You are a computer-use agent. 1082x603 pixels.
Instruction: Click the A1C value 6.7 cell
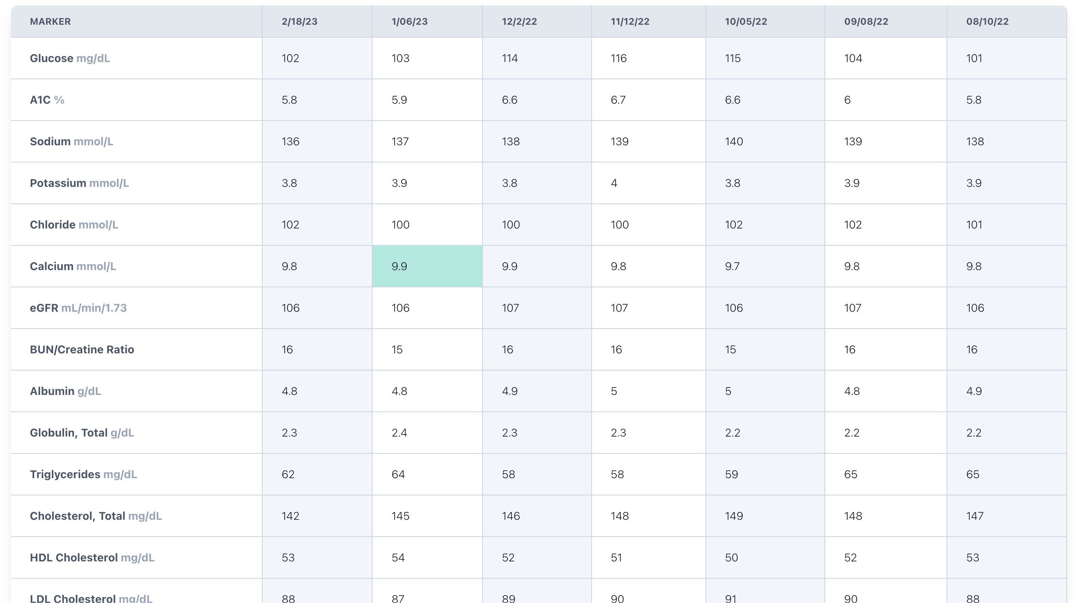(618, 100)
